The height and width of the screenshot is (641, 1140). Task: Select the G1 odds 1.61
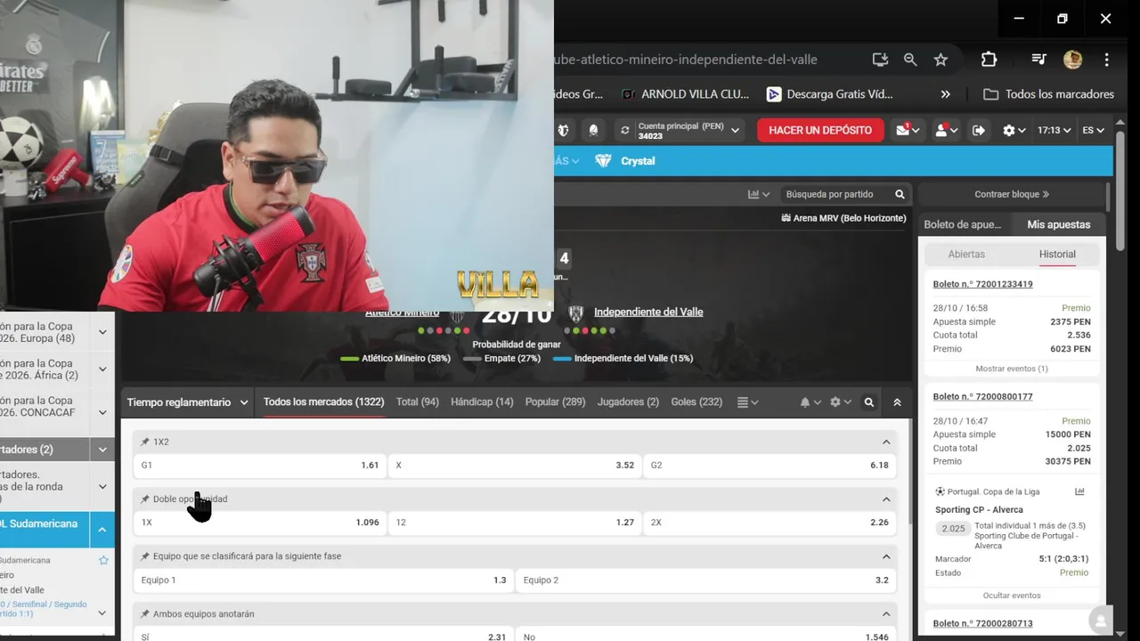259,465
